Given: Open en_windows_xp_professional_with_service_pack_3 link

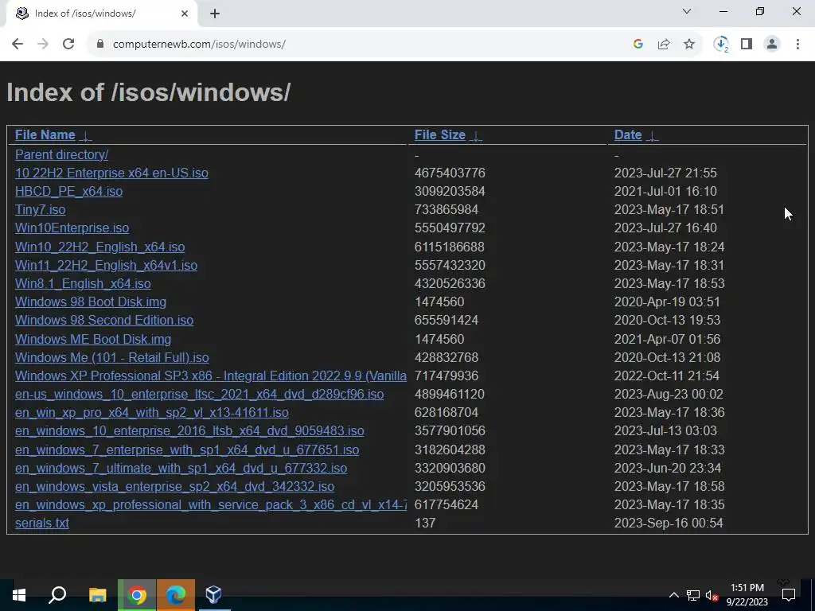Looking at the screenshot, I should point(210,504).
